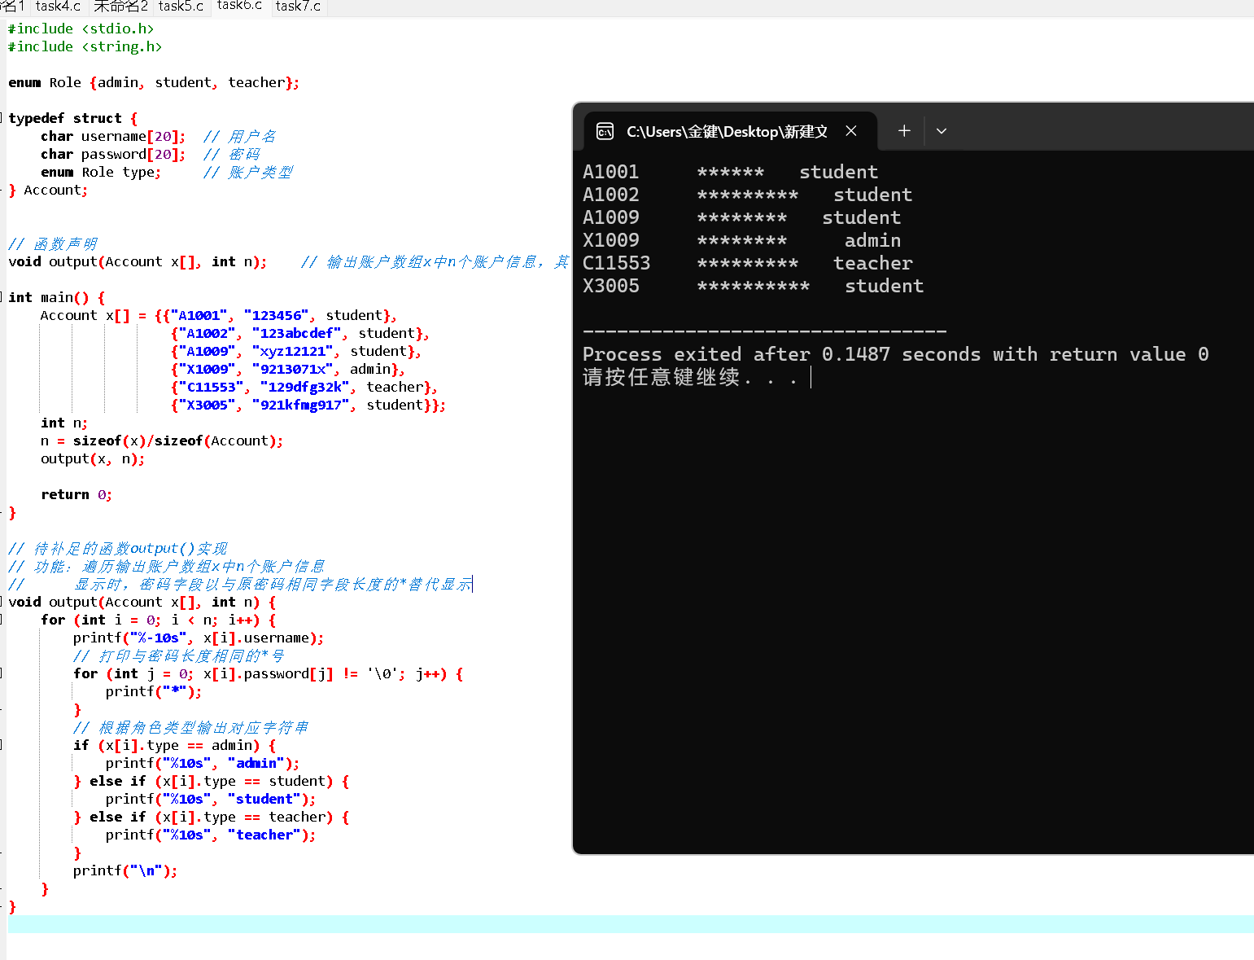Click 'Process exited after 0.1487 seconds' line
The height and width of the screenshot is (960, 1254).
click(x=896, y=354)
